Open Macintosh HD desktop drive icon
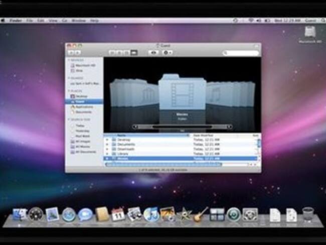 (x=310, y=33)
